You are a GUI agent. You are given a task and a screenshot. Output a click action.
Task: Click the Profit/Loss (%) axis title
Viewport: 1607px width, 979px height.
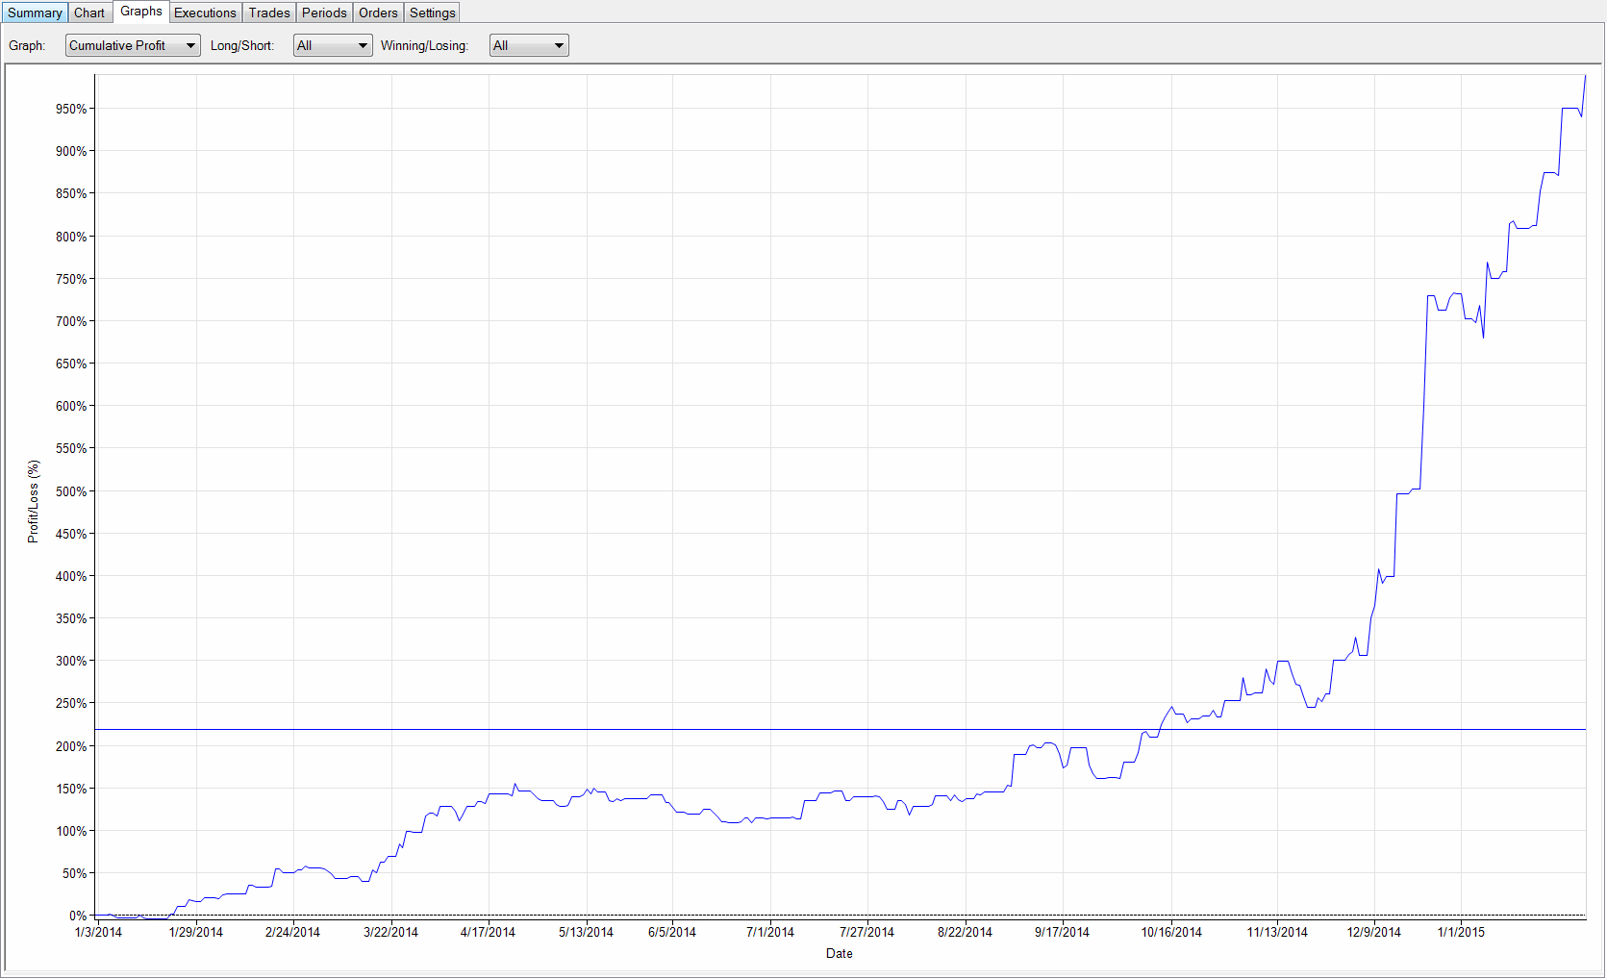click(34, 501)
